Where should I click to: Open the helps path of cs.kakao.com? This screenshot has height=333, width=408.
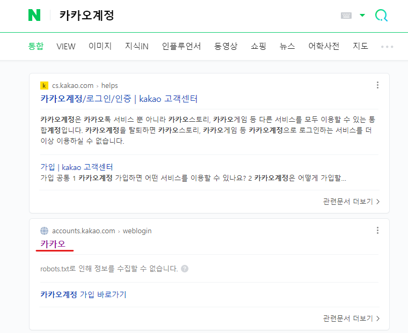point(110,85)
